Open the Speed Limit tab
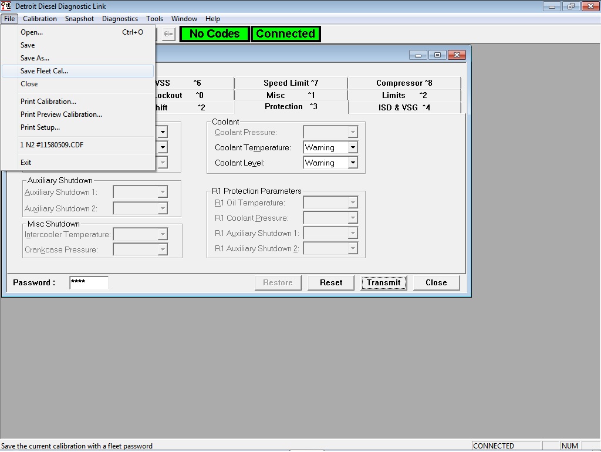The height and width of the screenshot is (452, 601). [290, 82]
